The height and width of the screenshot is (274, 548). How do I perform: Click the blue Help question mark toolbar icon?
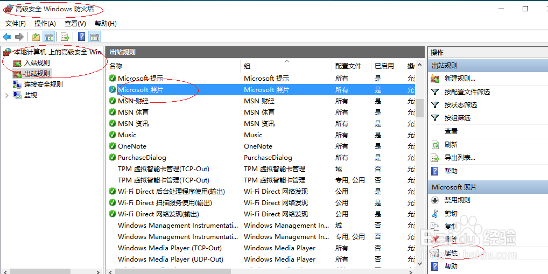click(x=81, y=37)
